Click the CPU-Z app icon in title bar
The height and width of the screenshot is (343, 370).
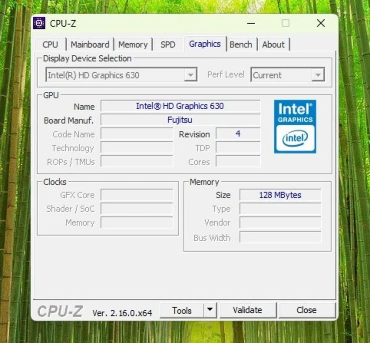click(x=39, y=23)
